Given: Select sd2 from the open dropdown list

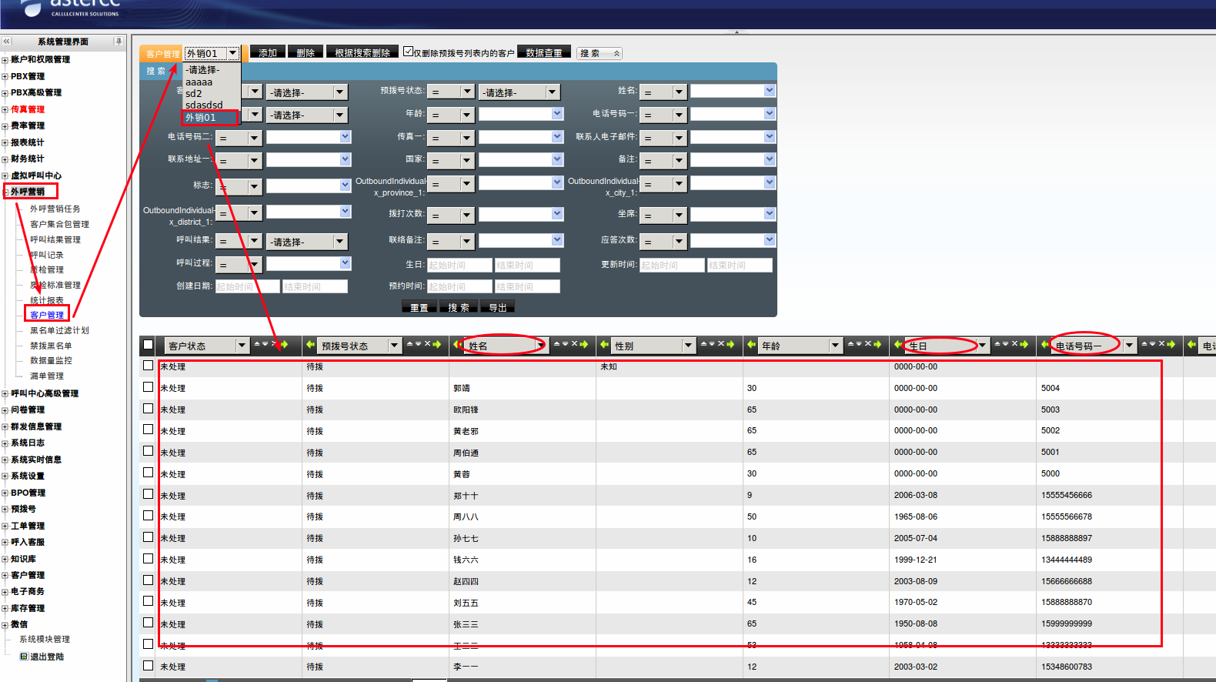Looking at the screenshot, I should click(194, 93).
